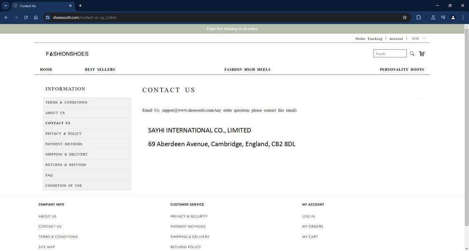469x251 pixels.
Task: Click the SAYHI INTERNATIONAL CO., LIMITED text
Action: (x=200, y=130)
